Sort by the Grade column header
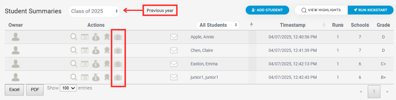Screen dimensions: 396x100 coord(383,25)
